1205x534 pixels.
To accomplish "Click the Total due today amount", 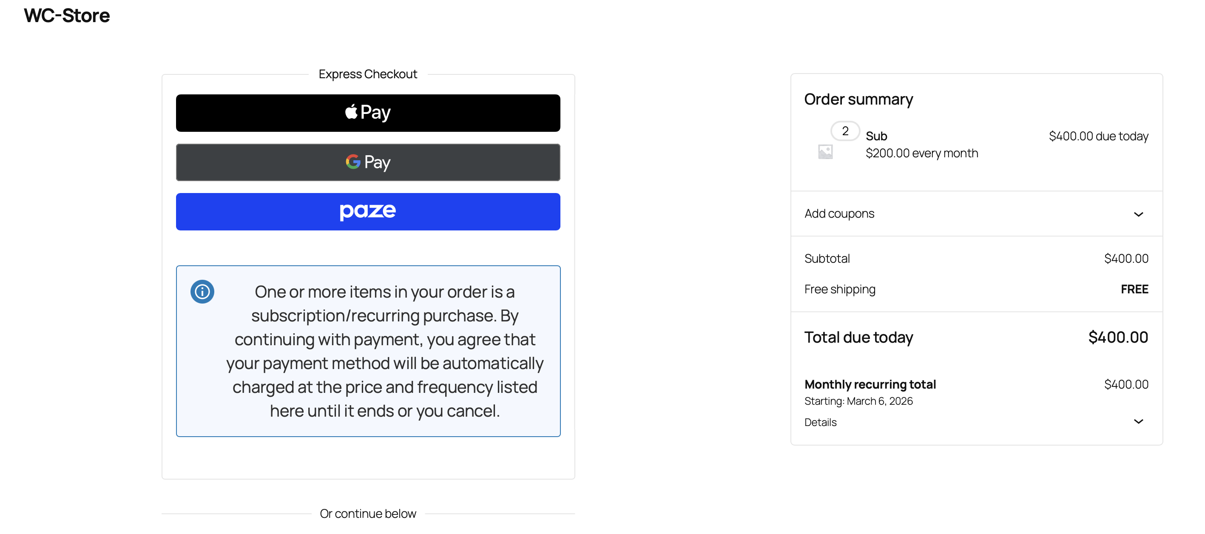I will [x=1117, y=338].
